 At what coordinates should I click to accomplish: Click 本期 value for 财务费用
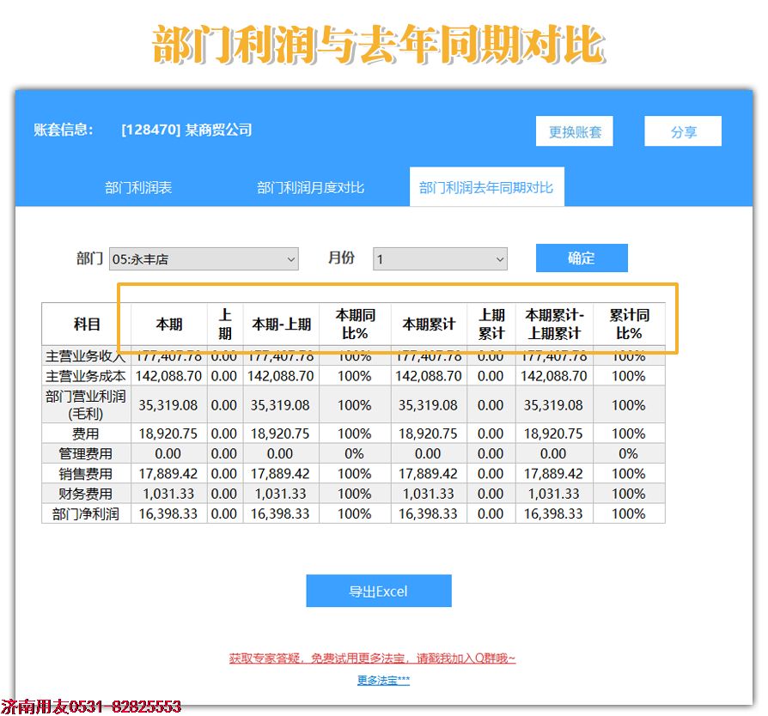(168, 494)
